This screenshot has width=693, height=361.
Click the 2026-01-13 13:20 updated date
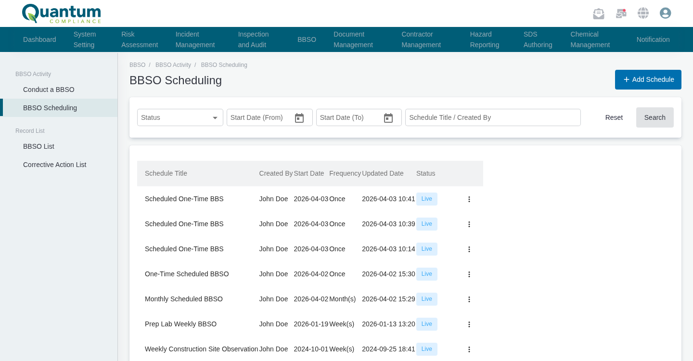(388, 324)
